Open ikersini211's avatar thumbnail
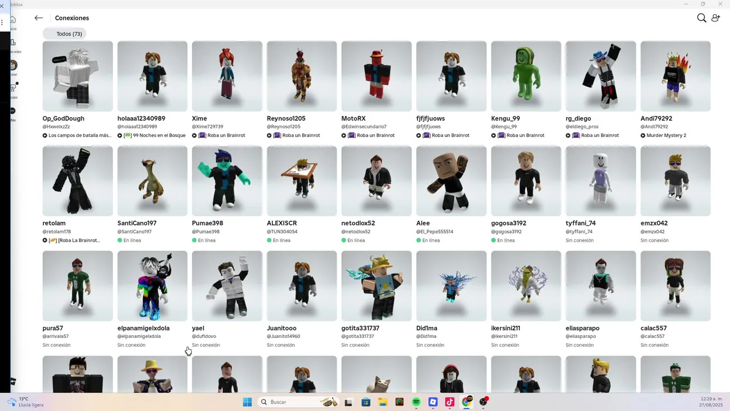This screenshot has width=730, height=411. 526,286
